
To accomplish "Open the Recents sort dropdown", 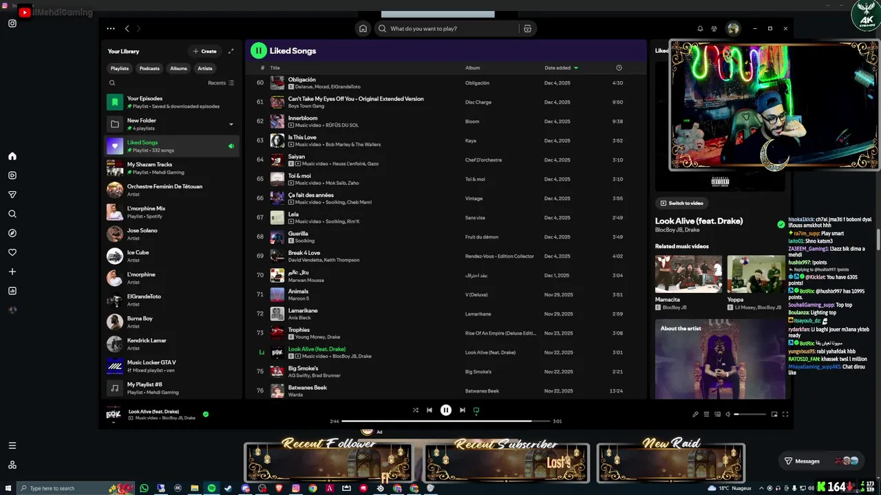I will click(221, 83).
